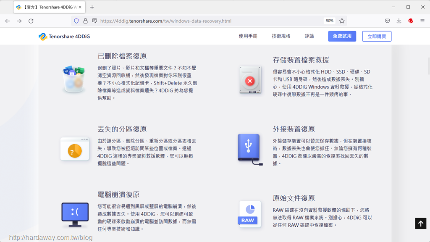The width and height of the screenshot is (430, 242).
Task: Maximize the browser window
Action: (408, 7)
